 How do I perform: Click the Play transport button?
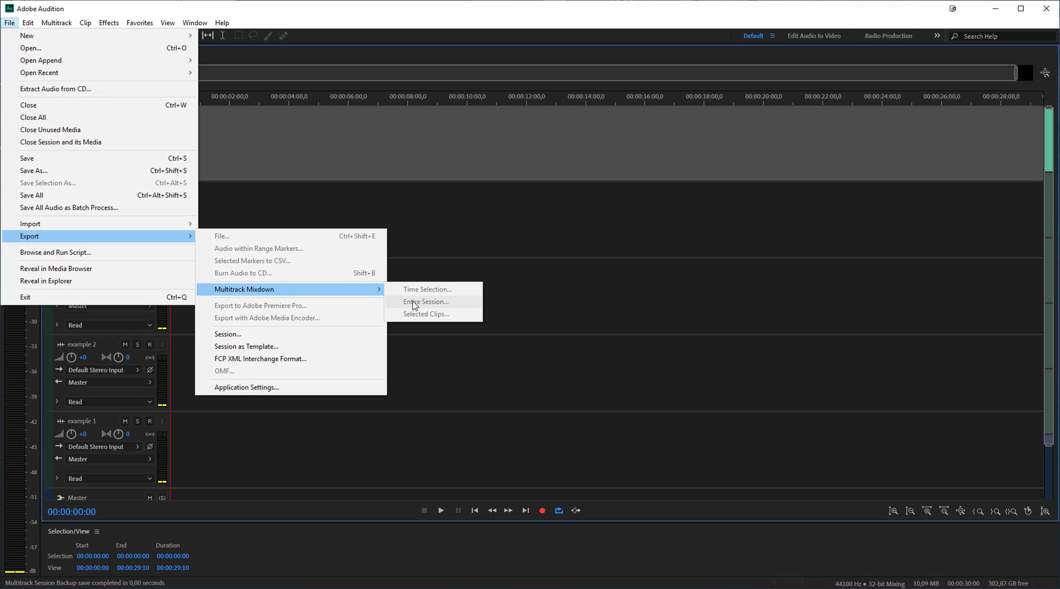pos(441,510)
